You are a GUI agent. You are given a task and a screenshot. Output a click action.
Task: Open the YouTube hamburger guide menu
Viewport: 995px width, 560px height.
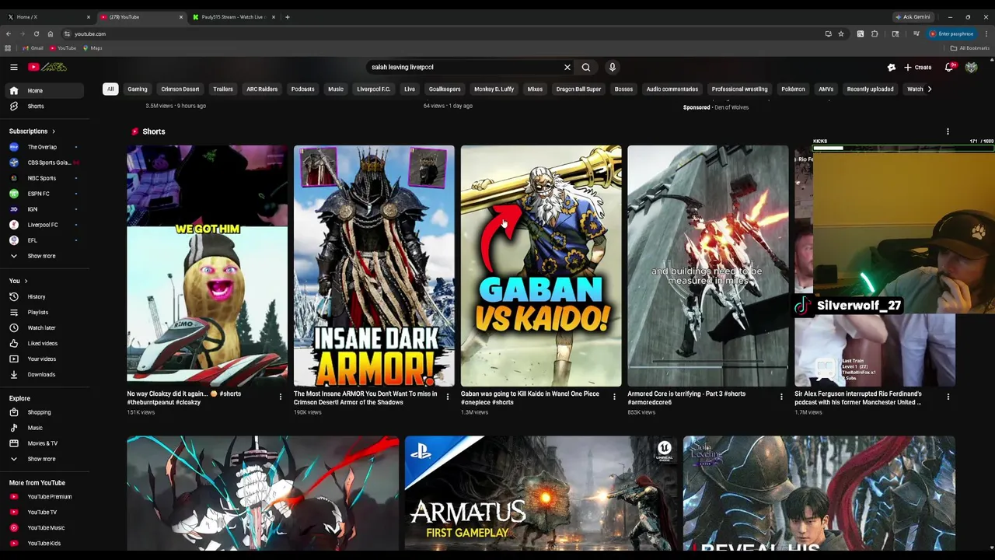pos(13,67)
